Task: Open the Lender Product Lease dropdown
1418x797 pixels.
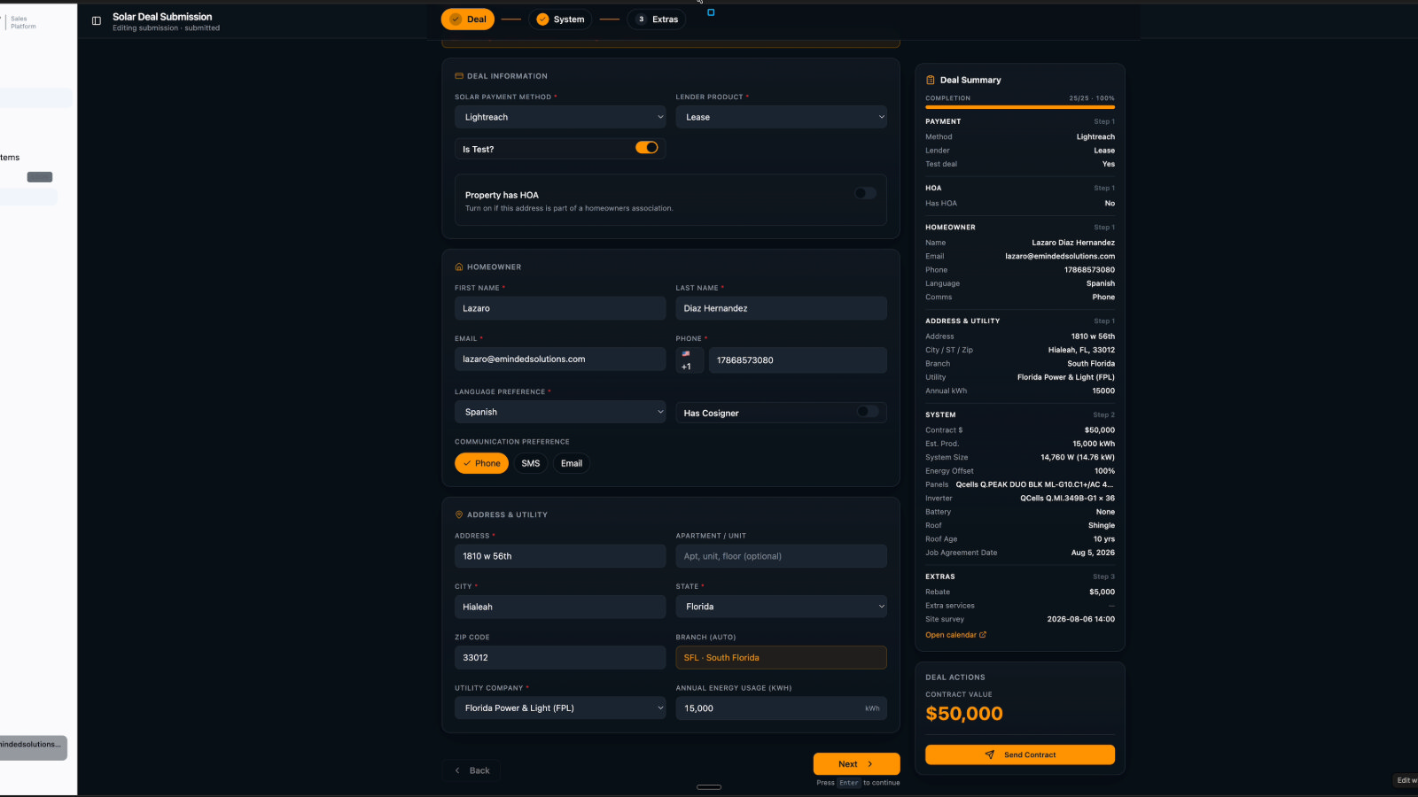Action: (781, 117)
